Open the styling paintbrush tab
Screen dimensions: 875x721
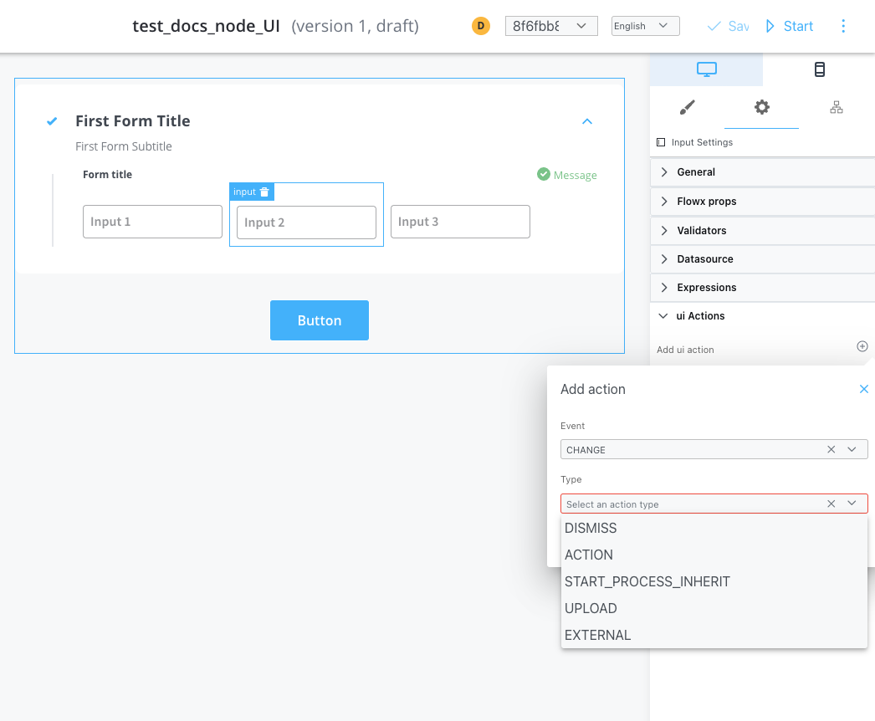pos(686,107)
